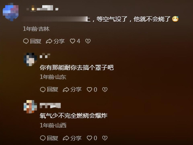Dislike the Jilin comment via broken heart
Viewport: 193px width, 145px height.
[x=88, y=41]
